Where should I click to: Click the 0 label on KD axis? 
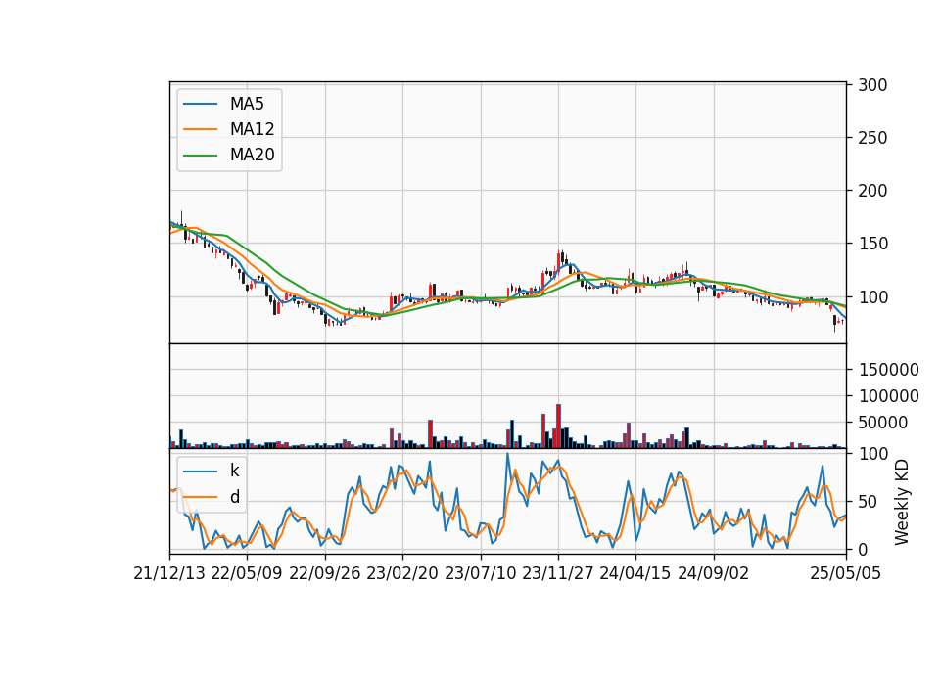pos(863,549)
